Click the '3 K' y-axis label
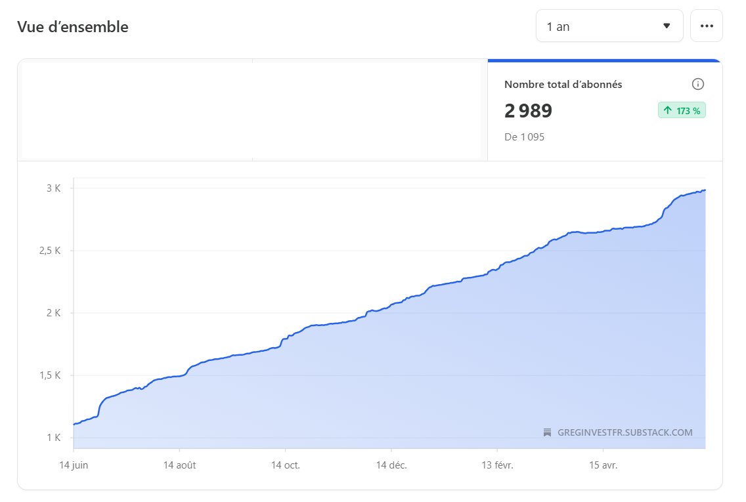Viewport: 746px width, 502px height. pos(53,188)
